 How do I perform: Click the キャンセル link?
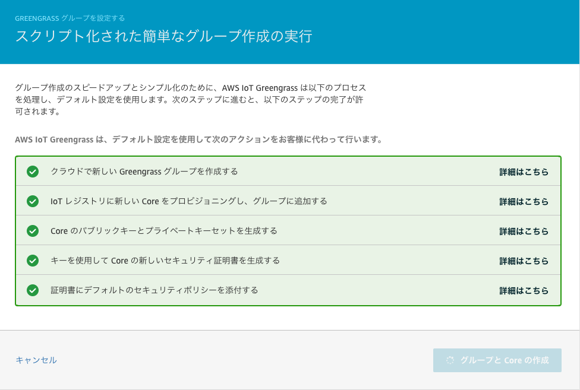36,360
